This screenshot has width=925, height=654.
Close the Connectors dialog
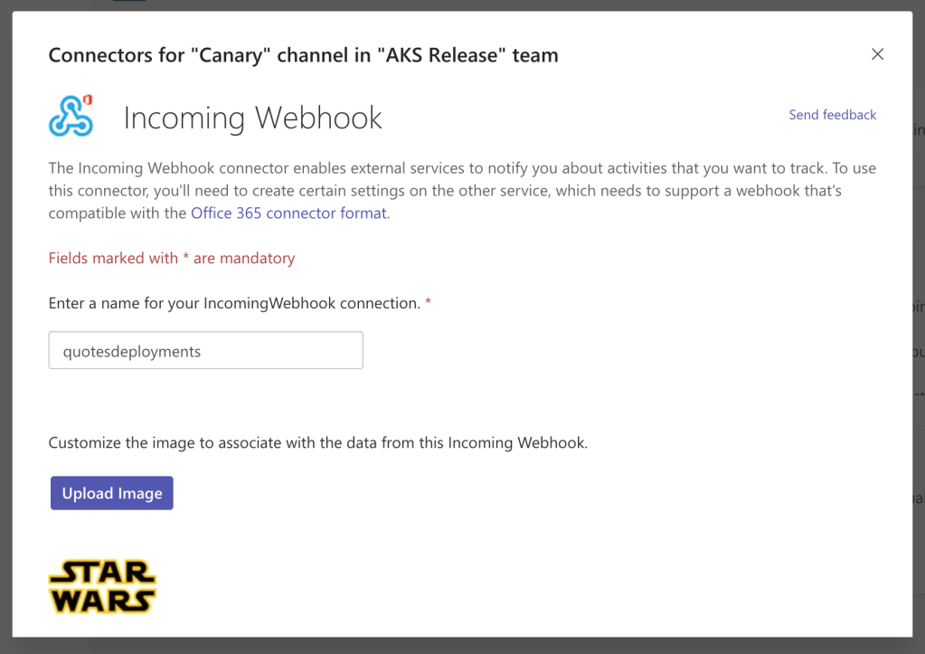click(x=877, y=54)
